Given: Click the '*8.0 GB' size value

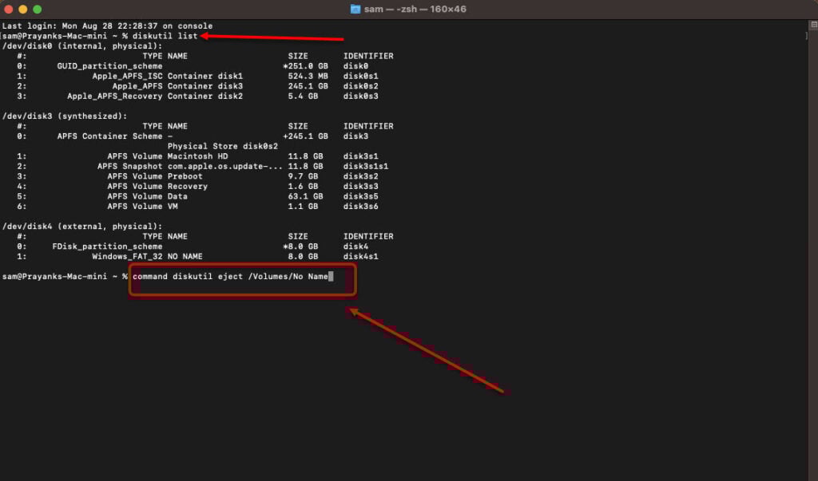Looking at the screenshot, I should [x=300, y=246].
